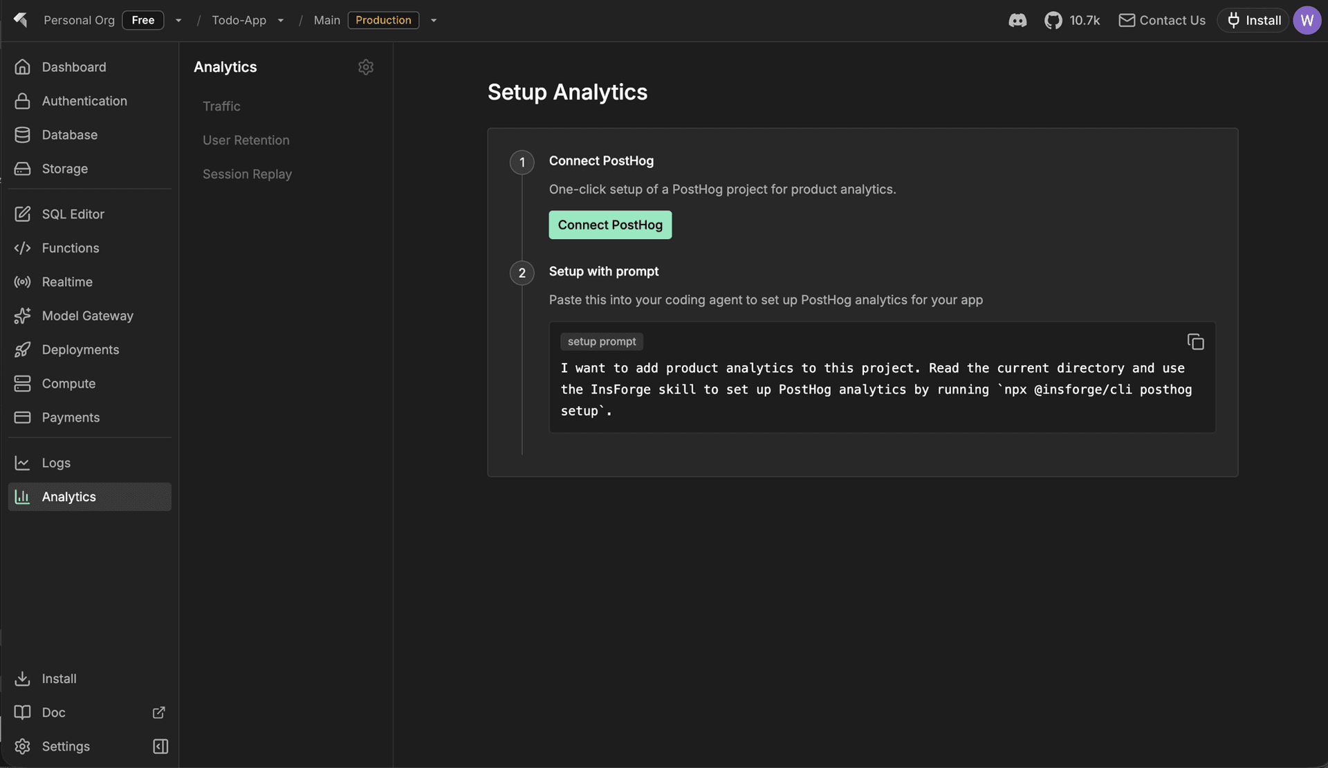Click the Contact Us mail link
Viewport: 1328px width, 768px height.
pyautogui.click(x=1162, y=20)
